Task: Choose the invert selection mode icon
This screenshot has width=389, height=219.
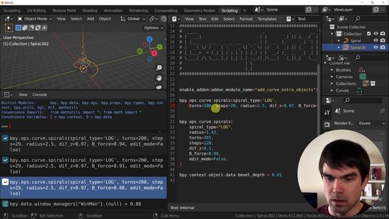Action: pos(38,28)
